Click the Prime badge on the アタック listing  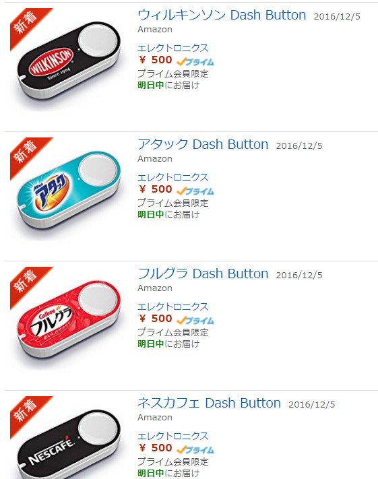(195, 191)
